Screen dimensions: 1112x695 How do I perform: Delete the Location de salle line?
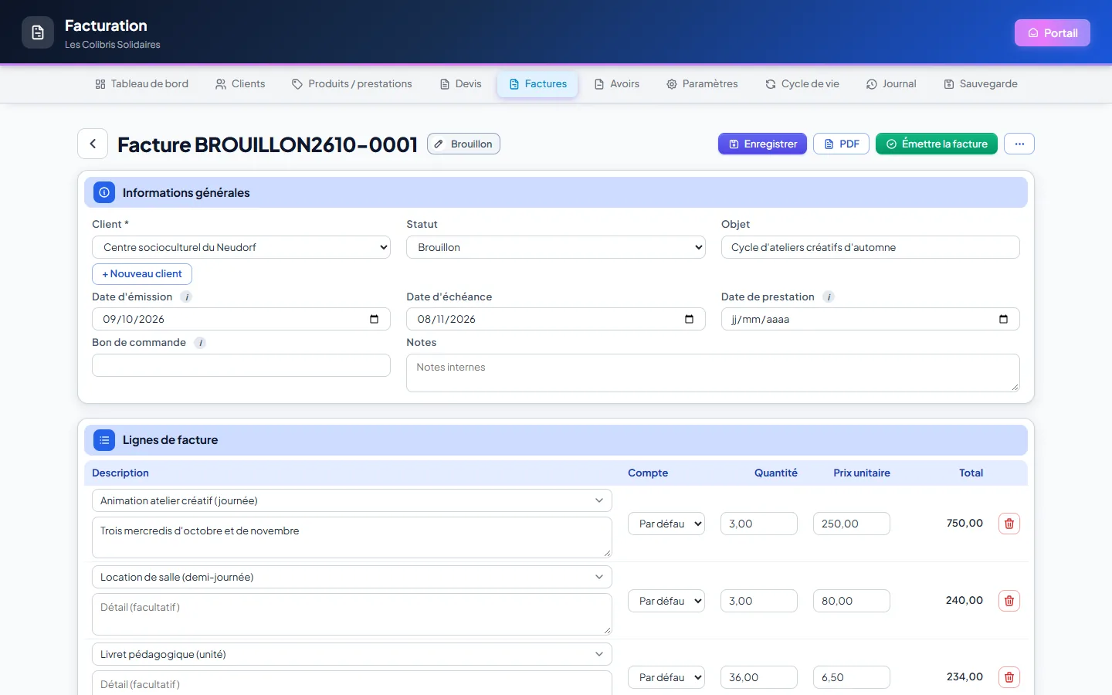(x=1009, y=601)
